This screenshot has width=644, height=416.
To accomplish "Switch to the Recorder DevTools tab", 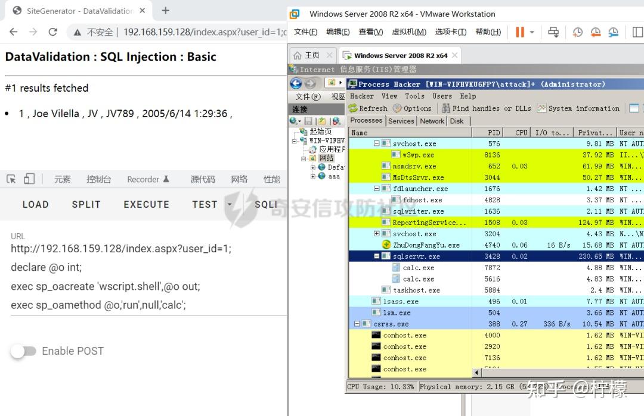I will point(148,179).
